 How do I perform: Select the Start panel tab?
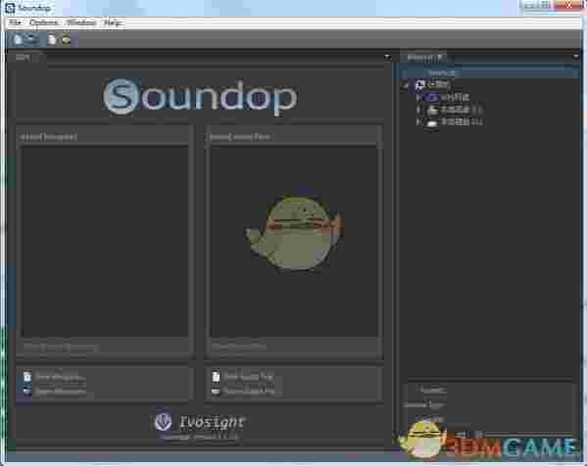coord(23,58)
